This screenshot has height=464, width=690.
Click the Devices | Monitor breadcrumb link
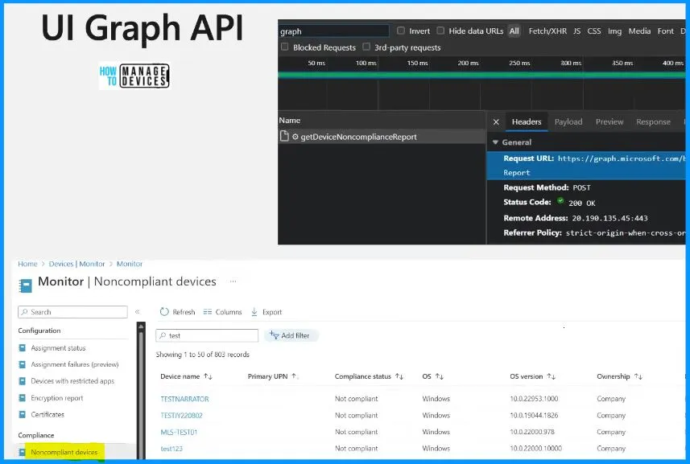[76, 264]
